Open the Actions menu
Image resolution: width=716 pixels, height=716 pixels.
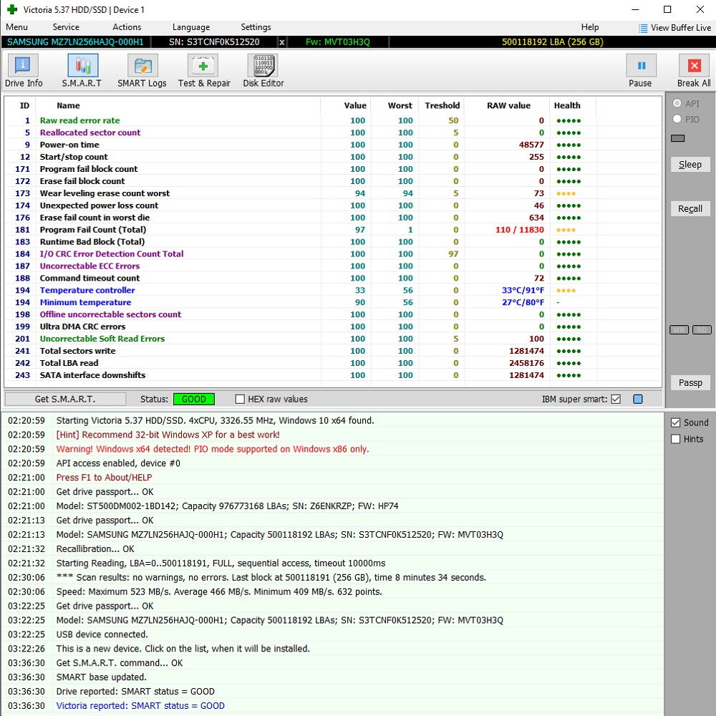point(127,27)
